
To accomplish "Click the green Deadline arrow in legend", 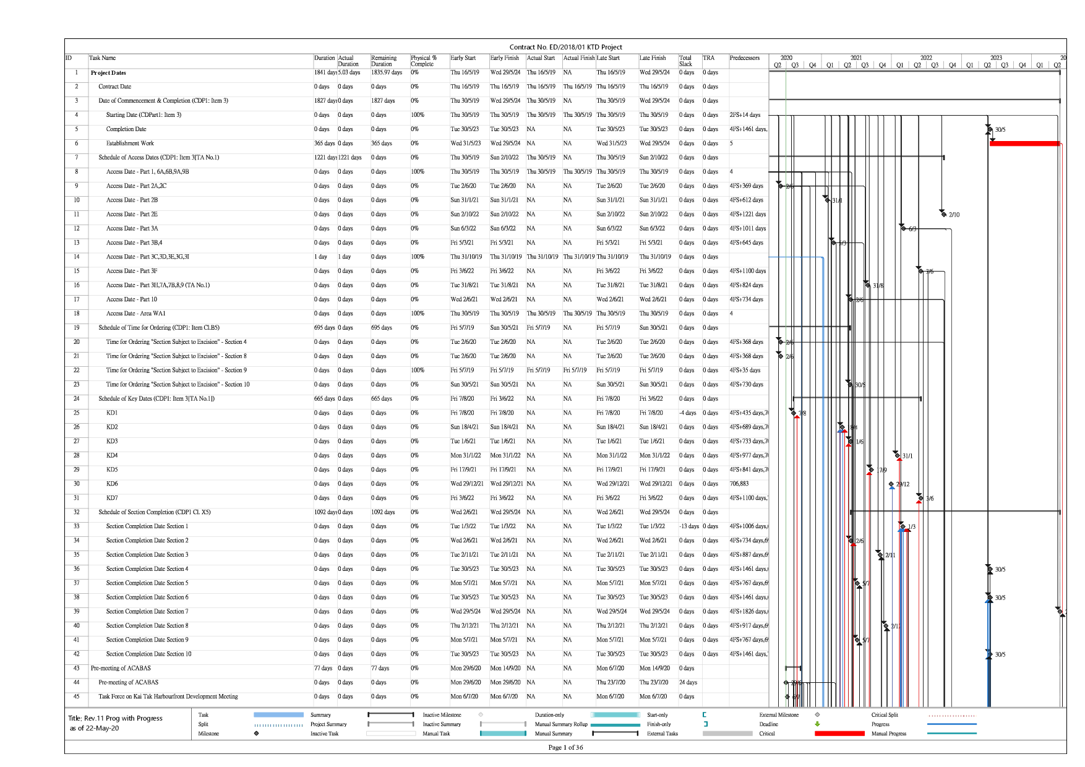I will click(817, 724).
